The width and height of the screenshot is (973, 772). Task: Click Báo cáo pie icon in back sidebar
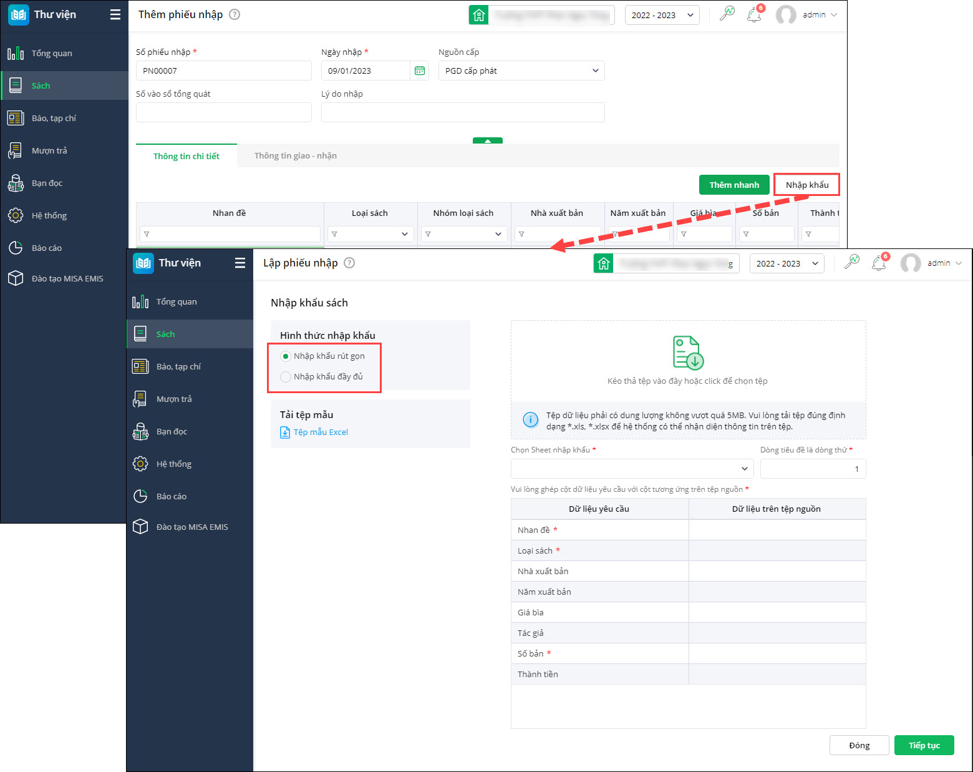(16, 248)
